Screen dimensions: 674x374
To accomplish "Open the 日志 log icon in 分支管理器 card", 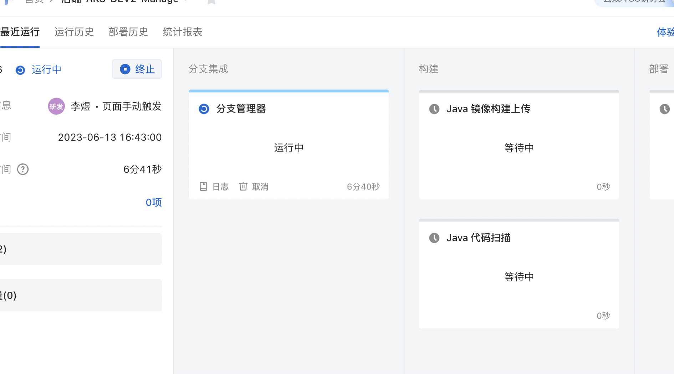I will [x=203, y=186].
